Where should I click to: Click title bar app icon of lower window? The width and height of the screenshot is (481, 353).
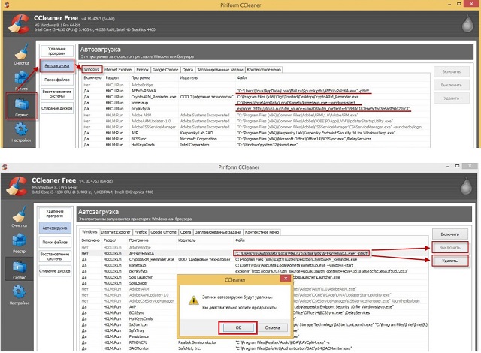(5, 167)
